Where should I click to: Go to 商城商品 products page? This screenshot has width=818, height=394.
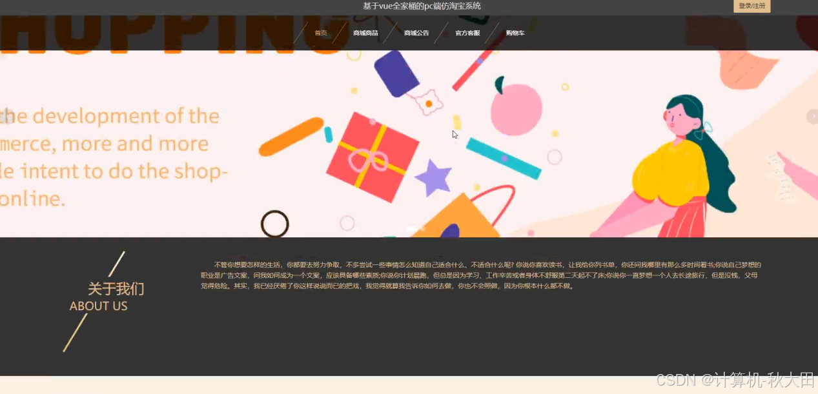pyautogui.click(x=365, y=33)
